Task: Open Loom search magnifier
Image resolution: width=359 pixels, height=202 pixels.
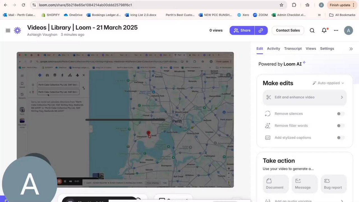Action: click(312, 30)
